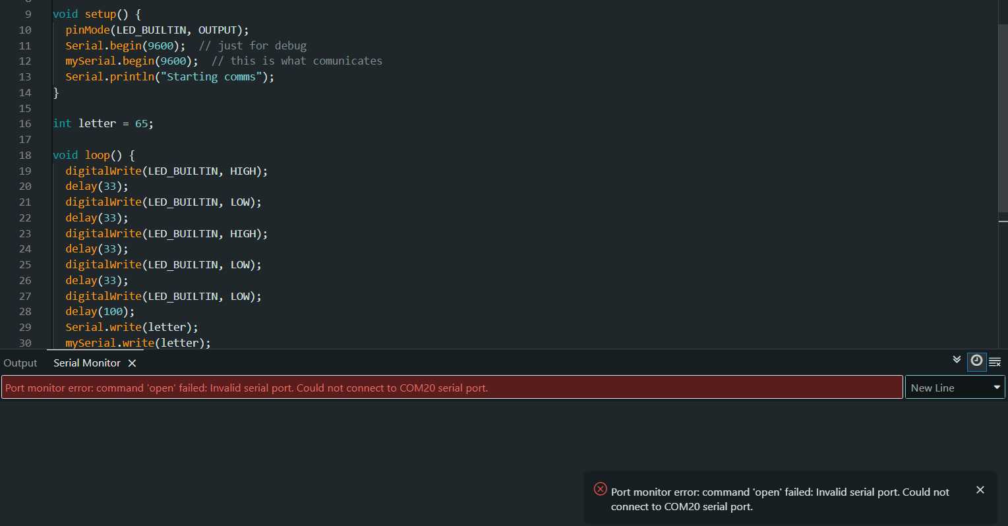Place cursor on the value 65
The height and width of the screenshot is (526, 1008).
click(142, 124)
